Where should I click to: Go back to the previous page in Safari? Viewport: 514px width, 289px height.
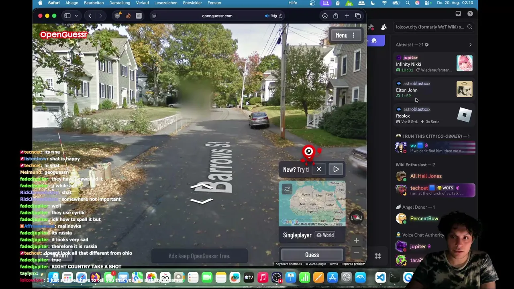point(90,16)
